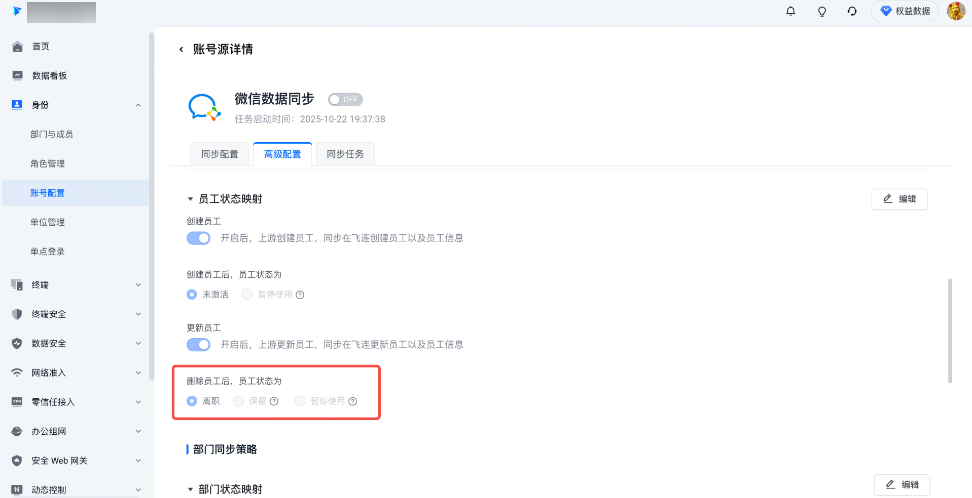Open the customer support headset icon
972x498 pixels.
tap(852, 11)
